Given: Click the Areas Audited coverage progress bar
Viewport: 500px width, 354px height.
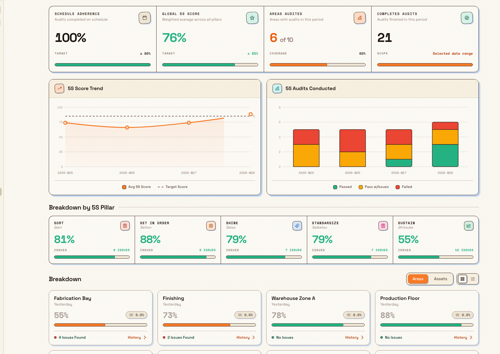Looking at the screenshot, I should pos(317,65).
